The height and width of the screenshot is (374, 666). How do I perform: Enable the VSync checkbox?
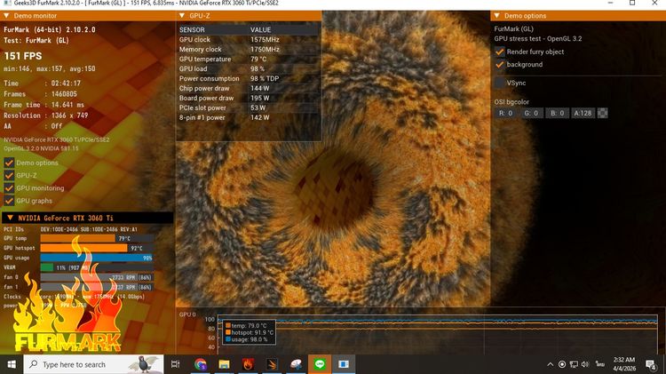[x=500, y=83]
